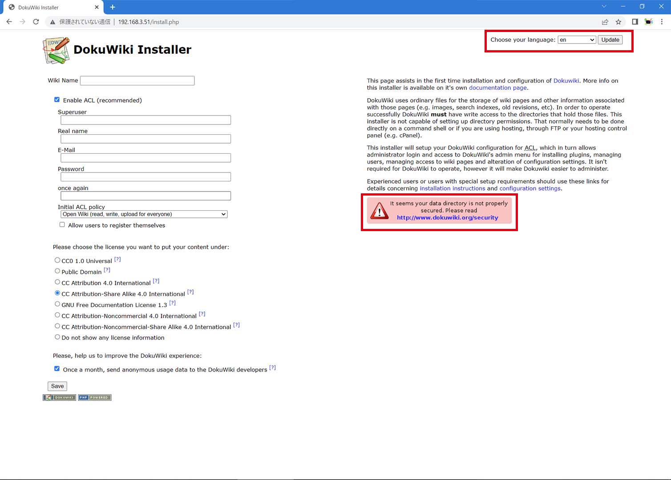Click the browser extension icon near the menu
Viewport: 671px width, 480px height.
pos(649,22)
